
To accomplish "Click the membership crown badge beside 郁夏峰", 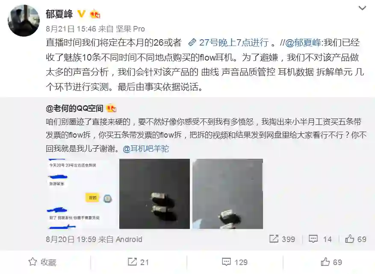I will coord(95,14).
